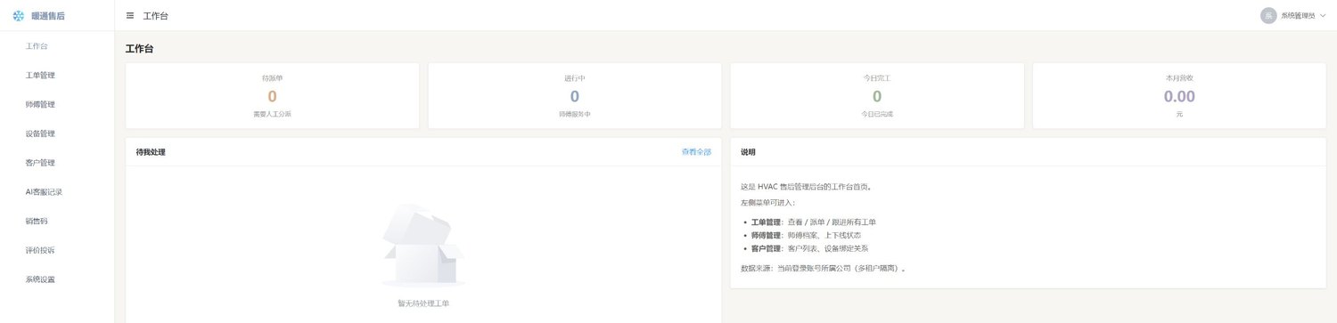Open AI客服记录 in the sidebar
Screen dimensions: 1337x323
[x=57, y=192]
